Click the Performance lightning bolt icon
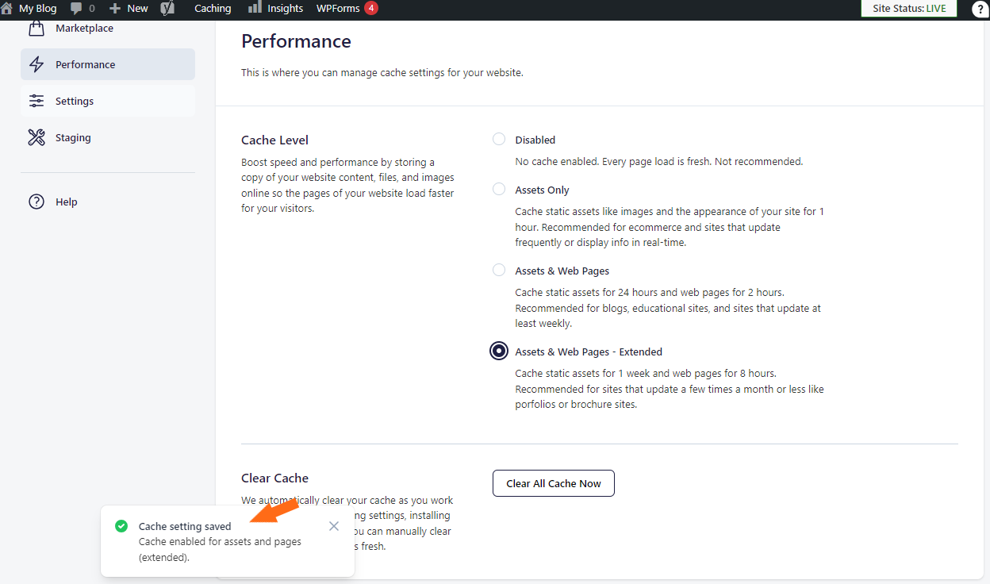This screenshot has width=990, height=584. (36, 65)
